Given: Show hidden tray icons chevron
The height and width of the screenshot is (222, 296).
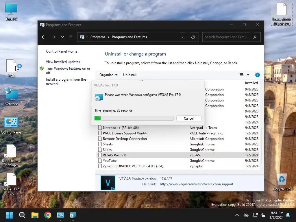Looking at the screenshot, I should point(237,215).
